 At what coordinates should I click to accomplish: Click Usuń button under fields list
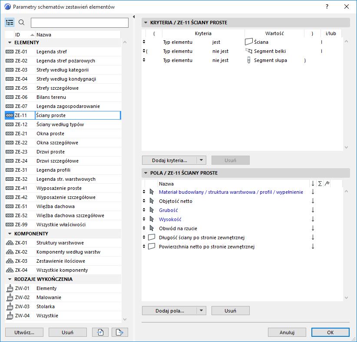[231, 311]
